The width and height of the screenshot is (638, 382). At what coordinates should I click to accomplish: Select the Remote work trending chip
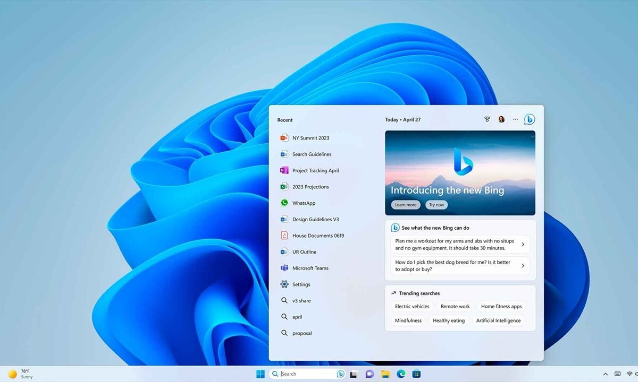pos(455,307)
